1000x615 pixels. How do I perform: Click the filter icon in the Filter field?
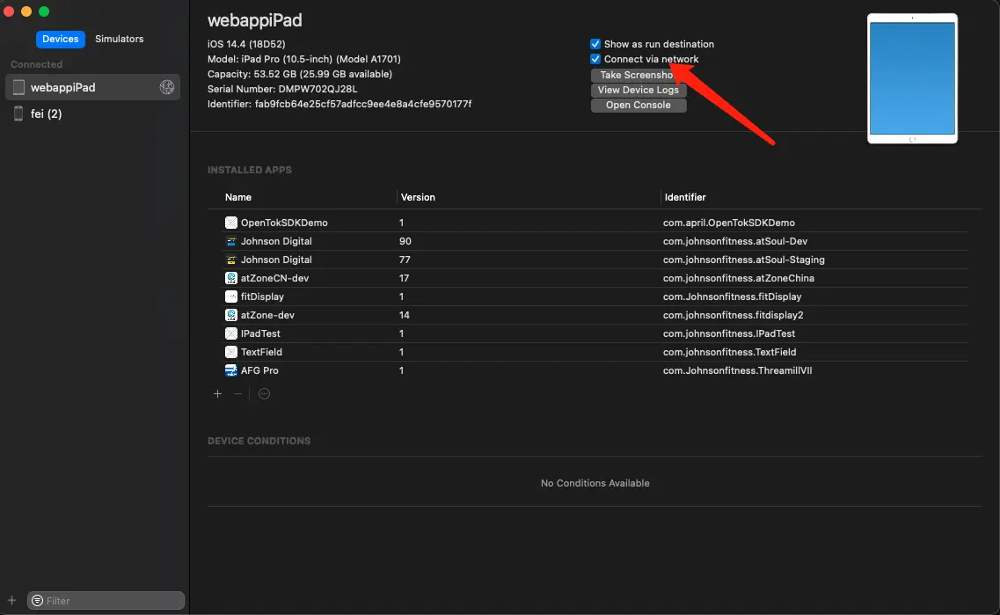(x=37, y=600)
